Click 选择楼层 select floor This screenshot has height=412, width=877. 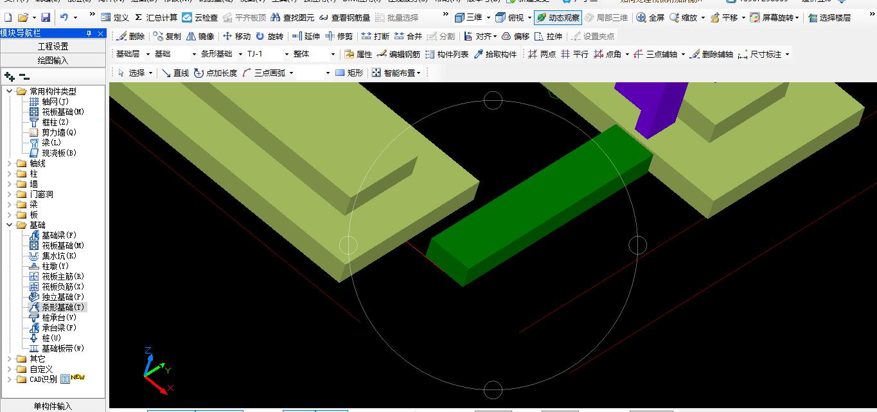829,17
